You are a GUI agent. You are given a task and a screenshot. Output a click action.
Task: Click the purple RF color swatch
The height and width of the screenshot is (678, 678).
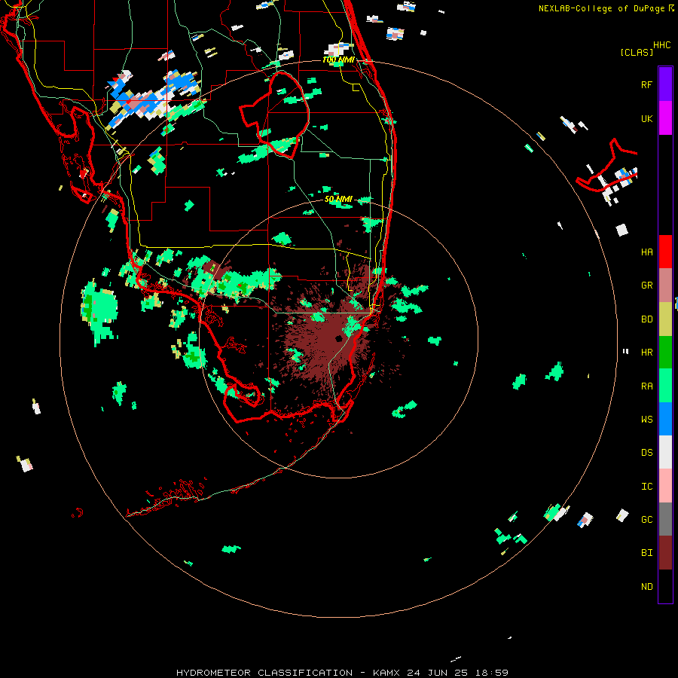[x=665, y=84]
